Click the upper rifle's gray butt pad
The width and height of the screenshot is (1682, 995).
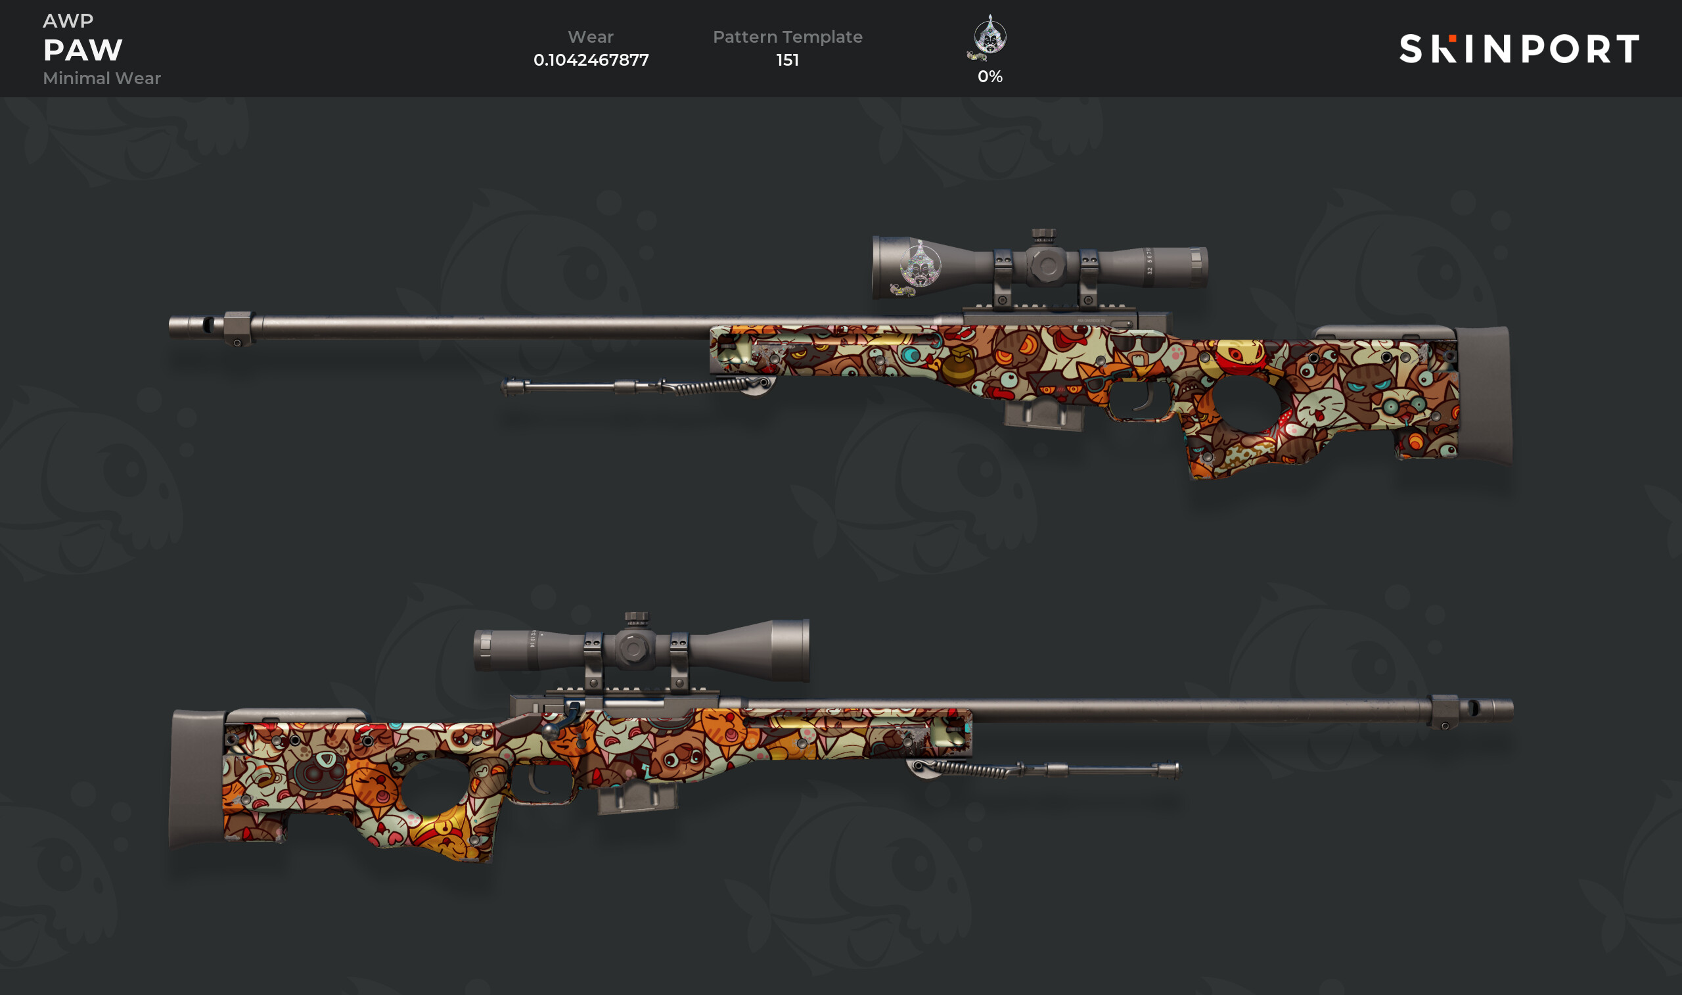(1484, 395)
